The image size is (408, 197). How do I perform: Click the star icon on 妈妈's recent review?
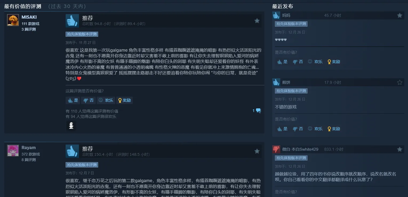point(400,15)
